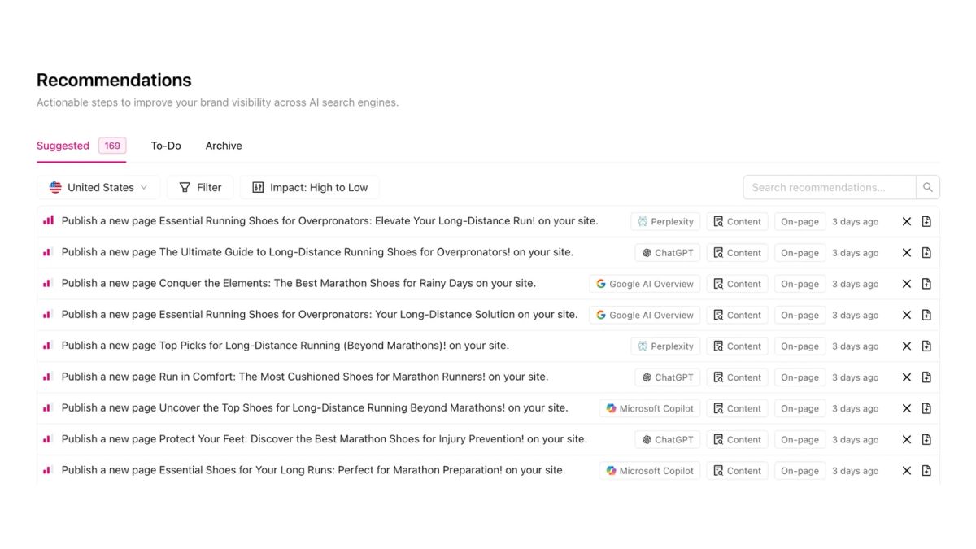Open 'Your Long-Distance Solution' recommendation text

(320, 314)
